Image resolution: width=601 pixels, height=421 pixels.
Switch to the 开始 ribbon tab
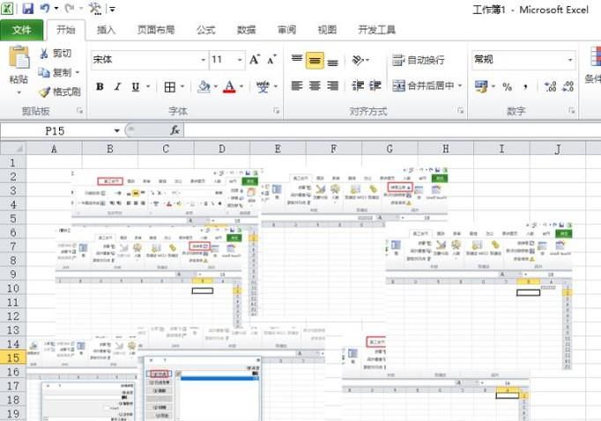[x=65, y=30]
